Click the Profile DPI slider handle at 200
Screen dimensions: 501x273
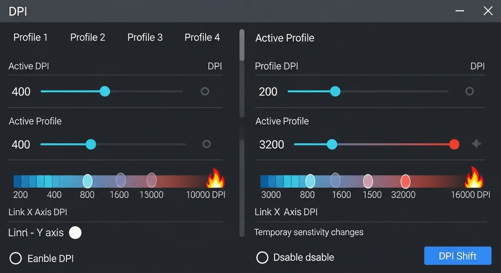point(335,92)
